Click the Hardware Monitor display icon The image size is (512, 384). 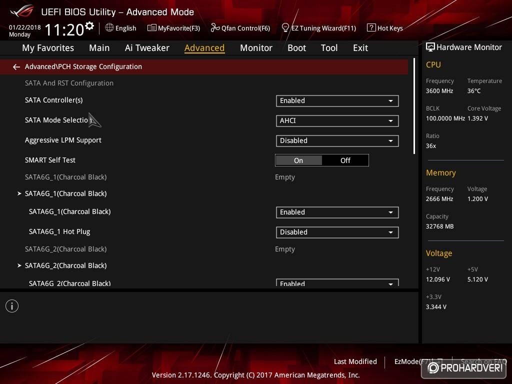point(430,47)
